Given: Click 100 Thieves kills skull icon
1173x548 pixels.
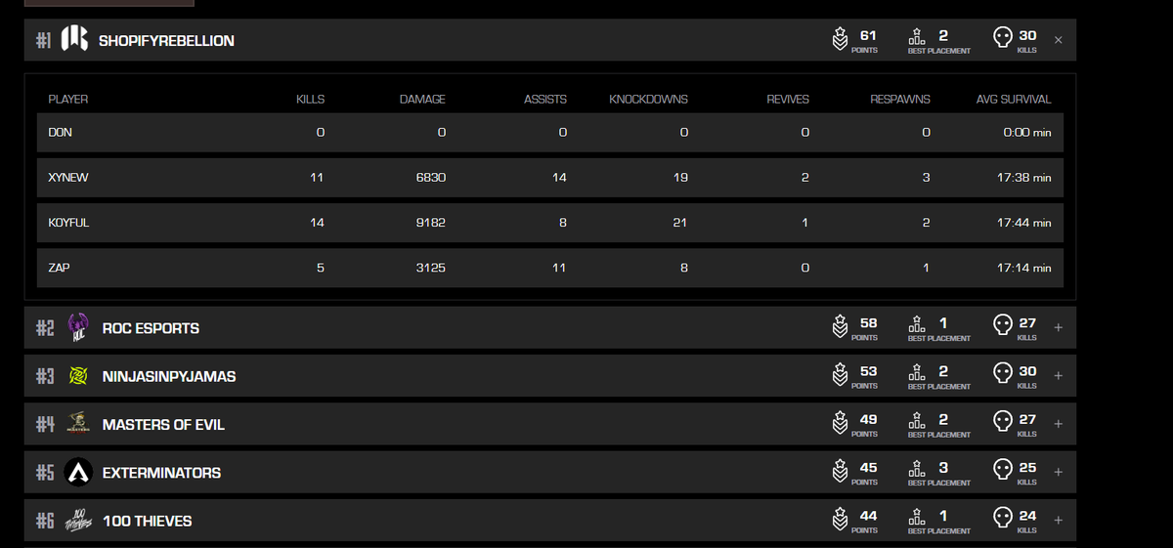Looking at the screenshot, I should coord(1002,518).
